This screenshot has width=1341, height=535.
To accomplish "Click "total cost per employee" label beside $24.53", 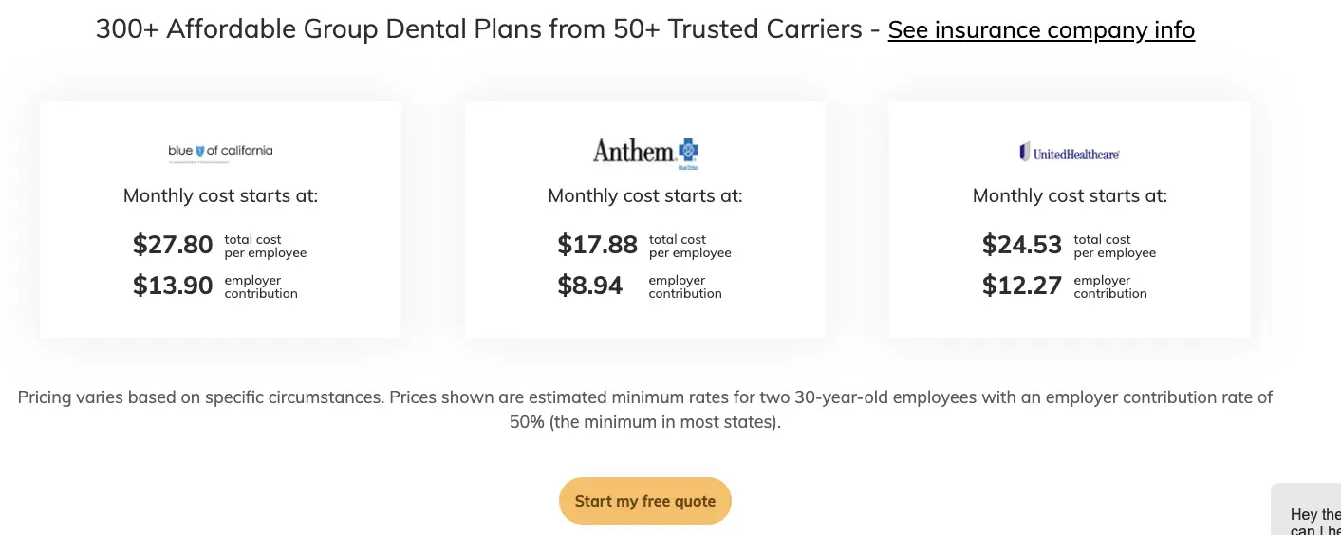I will (x=1115, y=247).
